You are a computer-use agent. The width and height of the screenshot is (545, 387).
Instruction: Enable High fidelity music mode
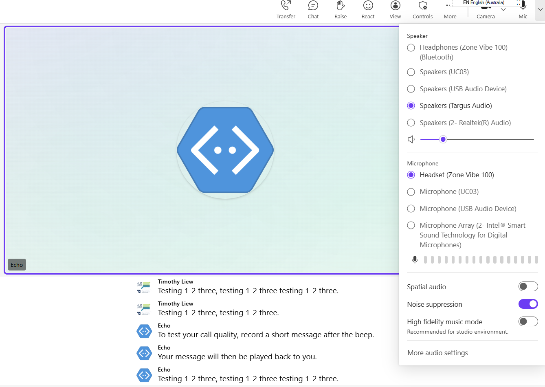[x=528, y=321]
